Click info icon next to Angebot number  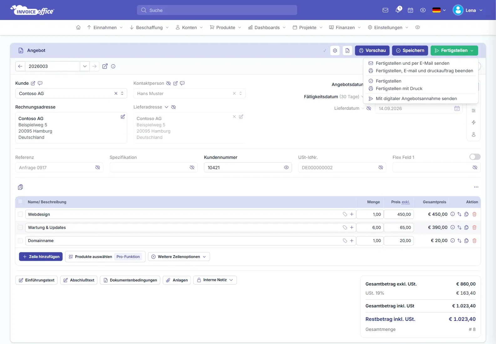click(113, 66)
